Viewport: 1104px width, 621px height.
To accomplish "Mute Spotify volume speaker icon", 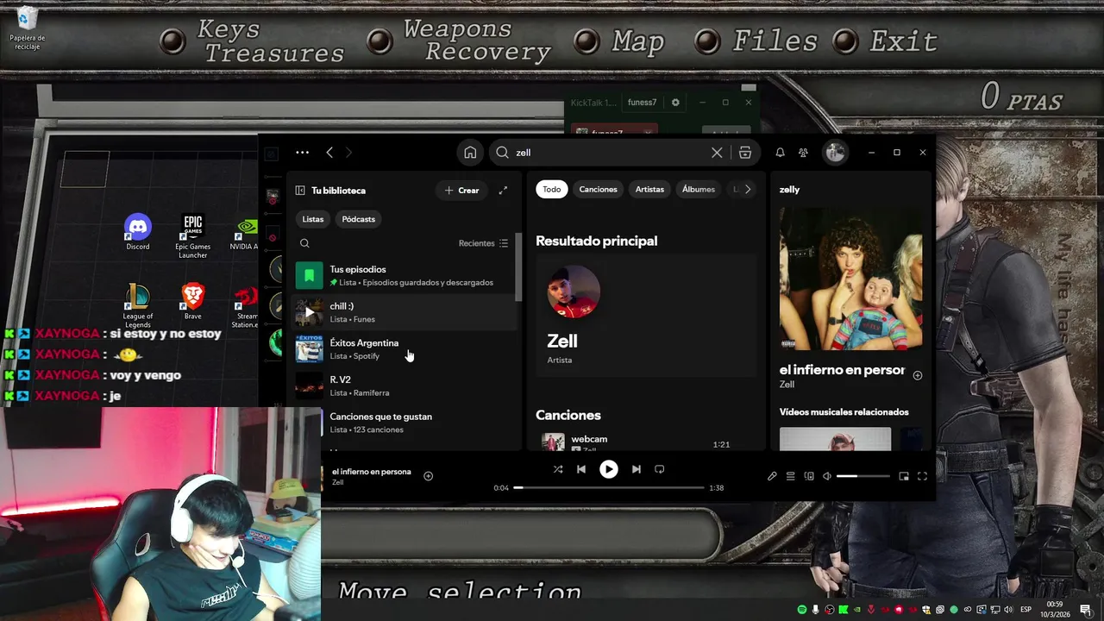I will [827, 476].
